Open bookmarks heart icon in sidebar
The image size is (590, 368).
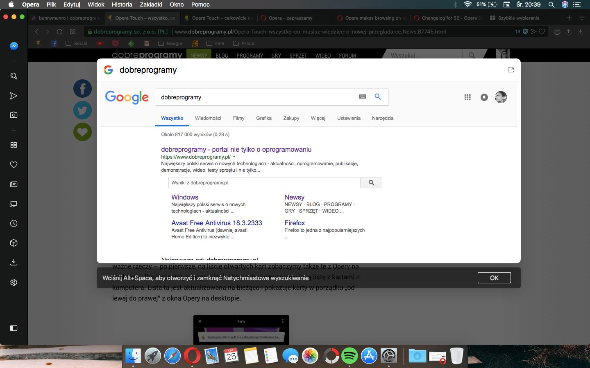tap(14, 164)
